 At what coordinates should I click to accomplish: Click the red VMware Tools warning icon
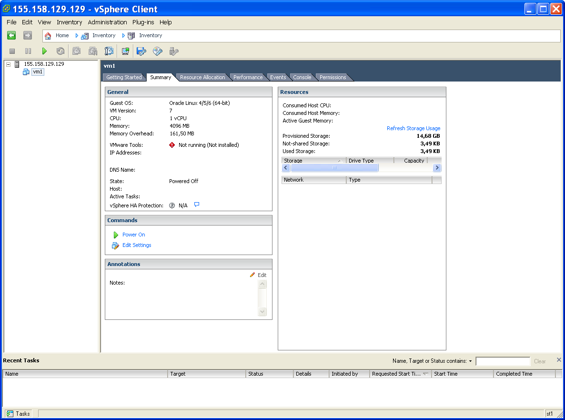pyautogui.click(x=172, y=145)
